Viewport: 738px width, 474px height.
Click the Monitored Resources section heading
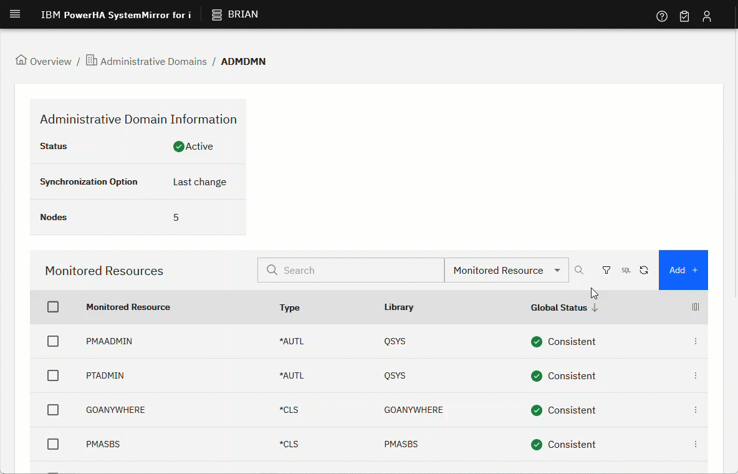(x=104, y=271)
